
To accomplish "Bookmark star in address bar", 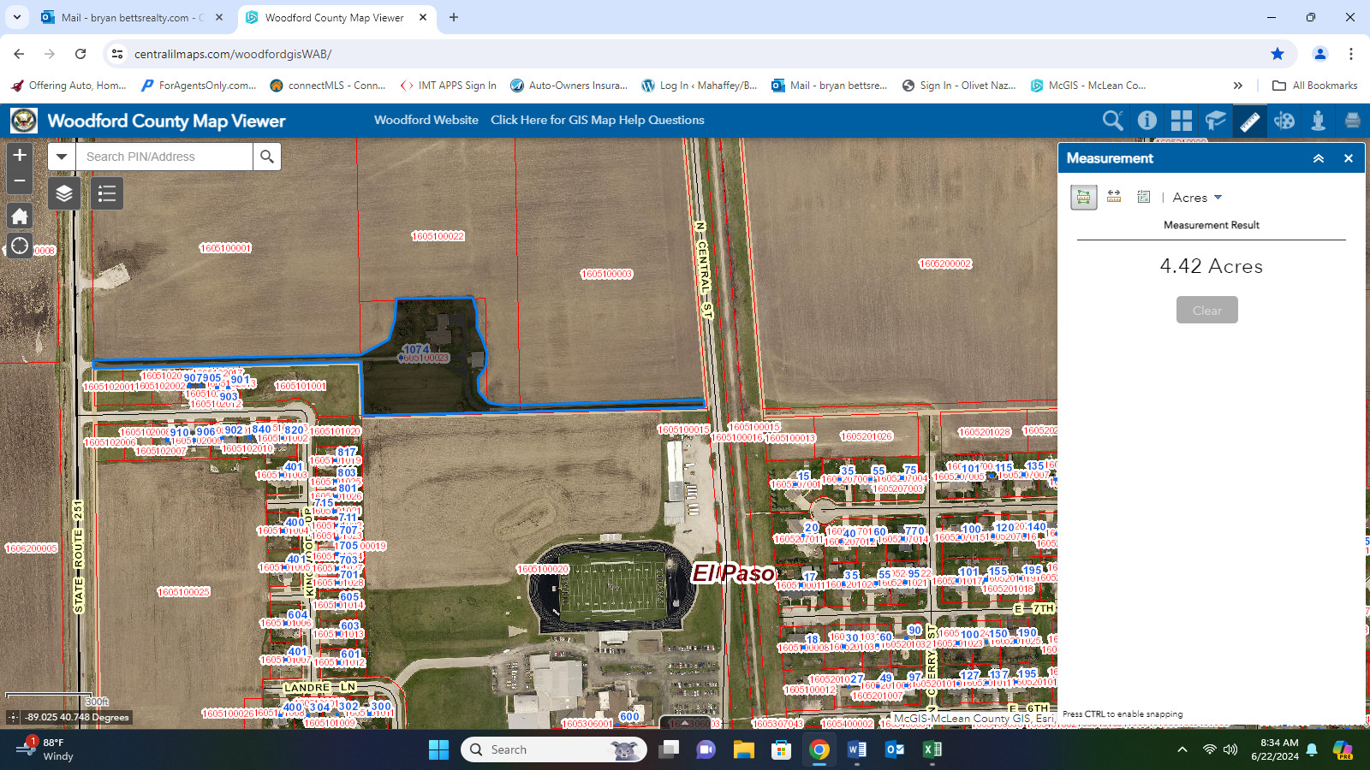I will click(1278, 54).
